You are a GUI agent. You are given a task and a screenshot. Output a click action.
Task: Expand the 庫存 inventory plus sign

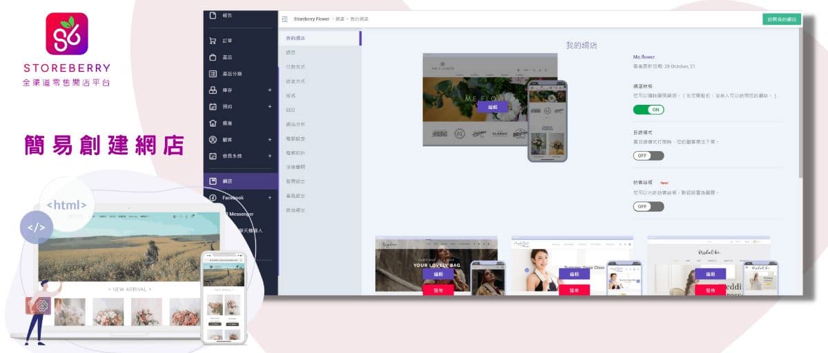pos(270,90)
